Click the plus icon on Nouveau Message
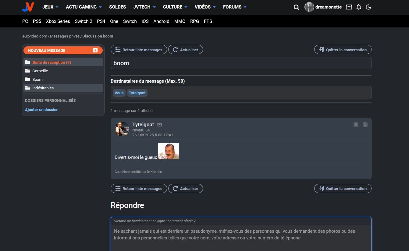The height and width of the screenshot is (251, 409). coord(95,50)
